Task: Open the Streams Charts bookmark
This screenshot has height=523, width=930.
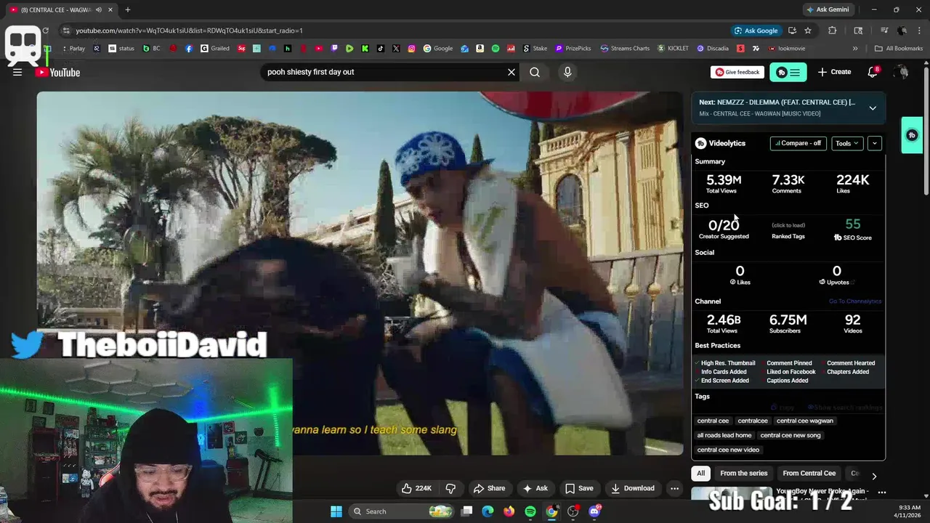Action: click(625, 49)
